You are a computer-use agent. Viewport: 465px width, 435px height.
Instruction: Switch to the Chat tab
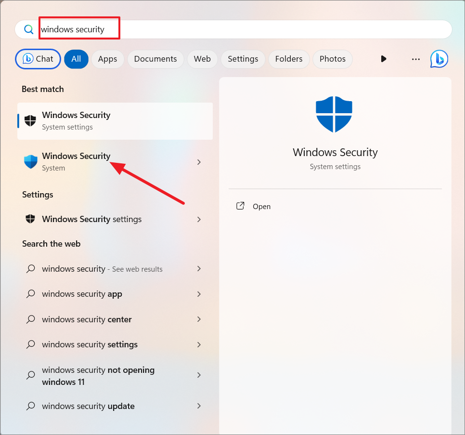point(38,59)
